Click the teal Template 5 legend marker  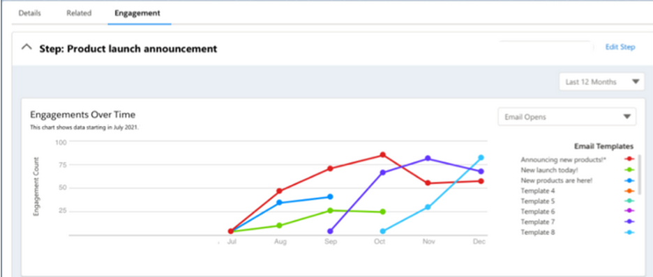pos(629,201)
